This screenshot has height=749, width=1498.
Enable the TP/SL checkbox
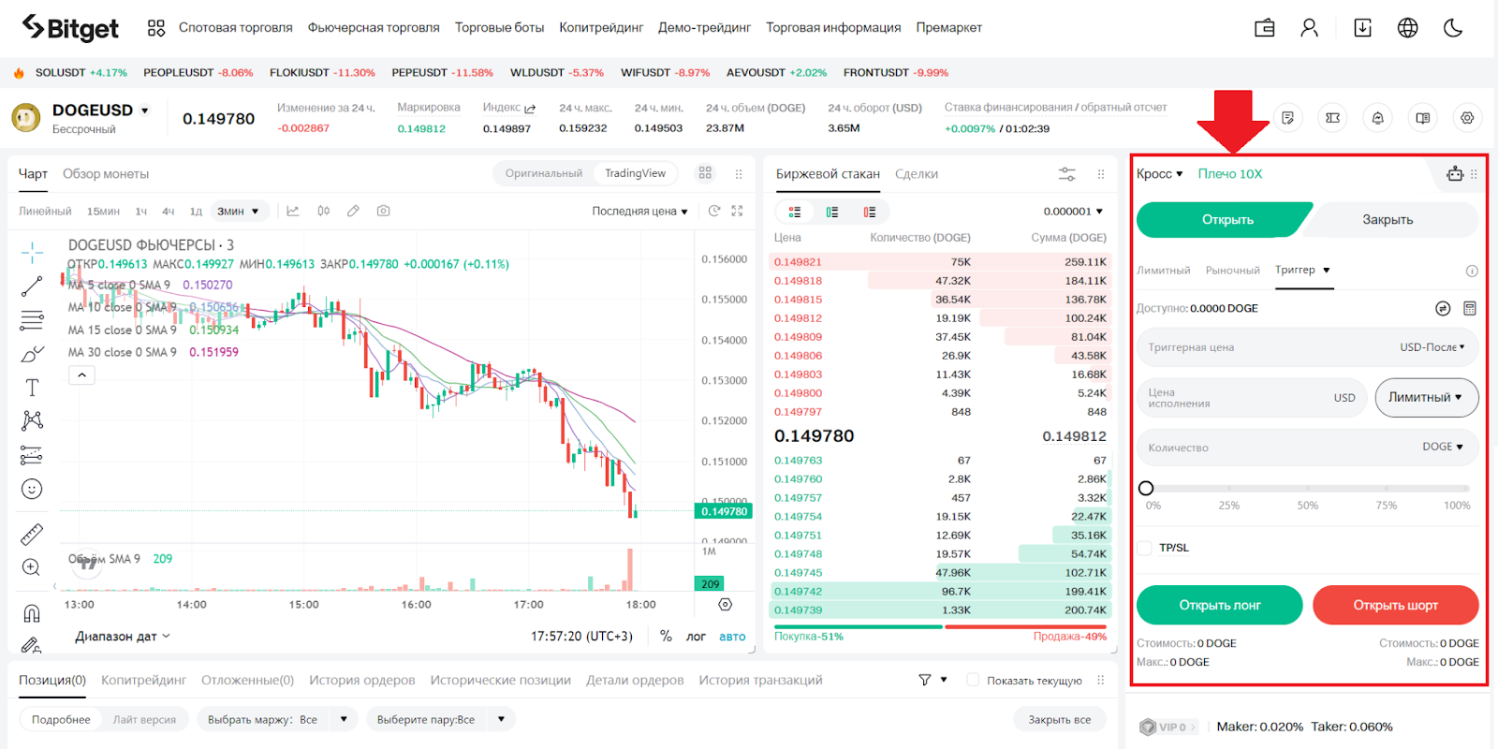click(x=1144, y=548)
